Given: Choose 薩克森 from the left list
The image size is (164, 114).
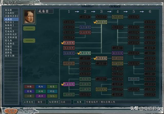Looking at the screenshot, I should click(x=11, y=41).
